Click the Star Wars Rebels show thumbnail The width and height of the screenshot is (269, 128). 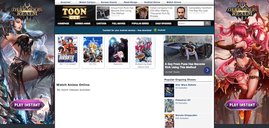pos(169,90)
